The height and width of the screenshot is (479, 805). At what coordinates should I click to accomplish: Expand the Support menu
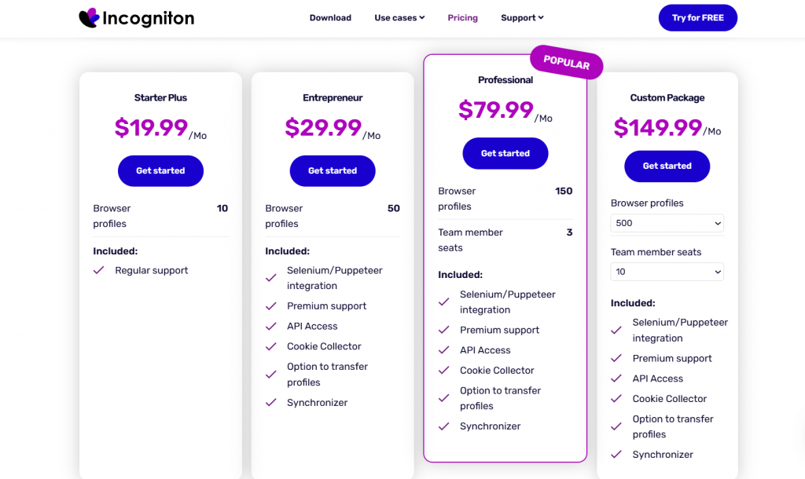522,18
